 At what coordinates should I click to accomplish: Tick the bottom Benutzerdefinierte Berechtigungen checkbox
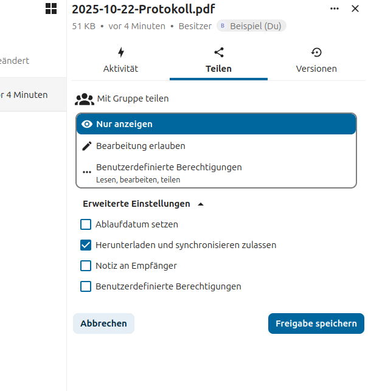[x=86, y=286]
